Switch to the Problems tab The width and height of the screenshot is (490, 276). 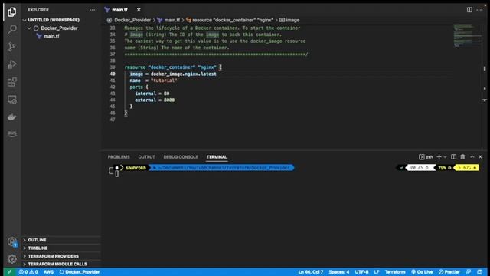point(119,156)
